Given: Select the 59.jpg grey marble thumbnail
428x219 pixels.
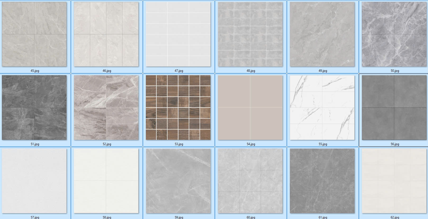Looking at the screenshot, I should [178, 181].
